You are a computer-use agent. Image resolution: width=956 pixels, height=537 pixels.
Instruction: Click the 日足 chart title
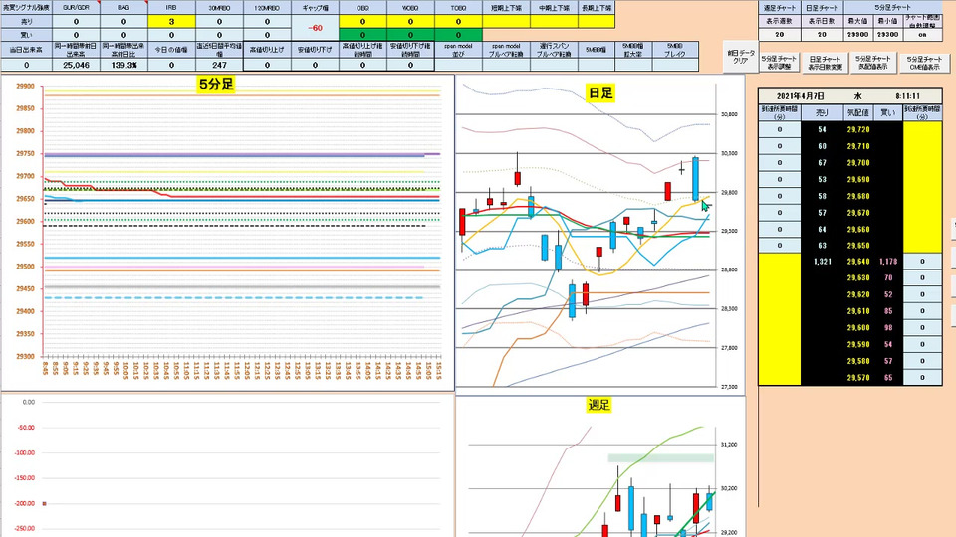[x=599, y=92]
